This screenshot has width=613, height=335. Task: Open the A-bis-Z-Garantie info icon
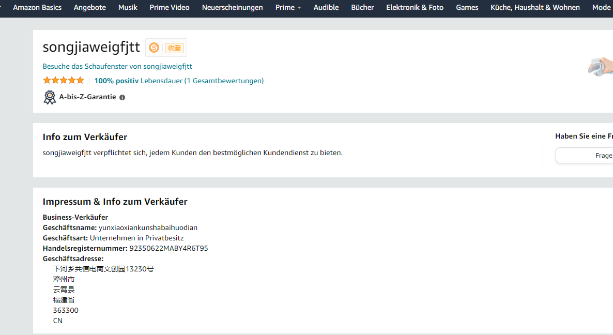point(122,98)
